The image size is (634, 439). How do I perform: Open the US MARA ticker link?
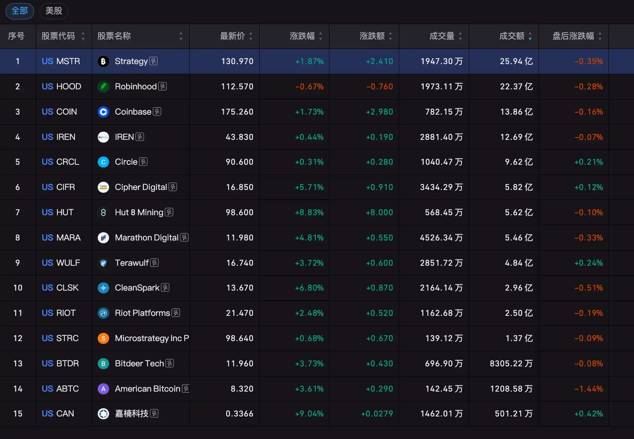(61, 238)
